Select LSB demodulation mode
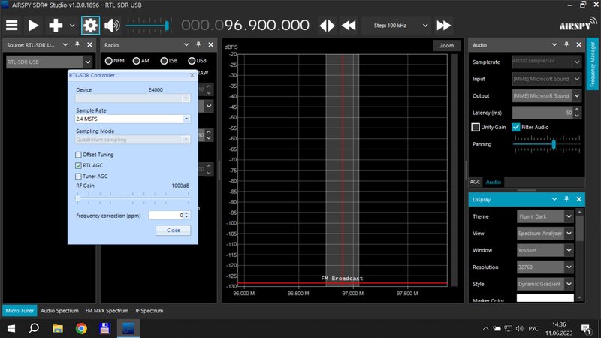Image resolution: width=601 pixels, height=338 pixels. point(169,61)
